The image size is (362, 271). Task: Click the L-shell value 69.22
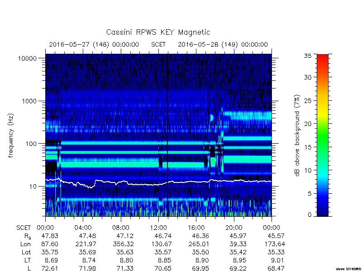(238, 268)
